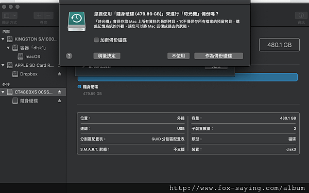The height and width of the screenshot is (193, 309).
Task: Click the 連線 value USB
Action: (x=181, y=129)
